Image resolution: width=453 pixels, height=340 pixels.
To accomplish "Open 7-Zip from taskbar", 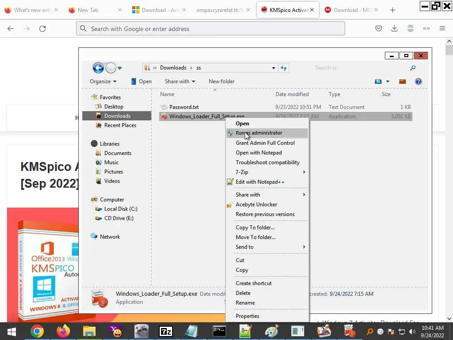I will point(166,331).
